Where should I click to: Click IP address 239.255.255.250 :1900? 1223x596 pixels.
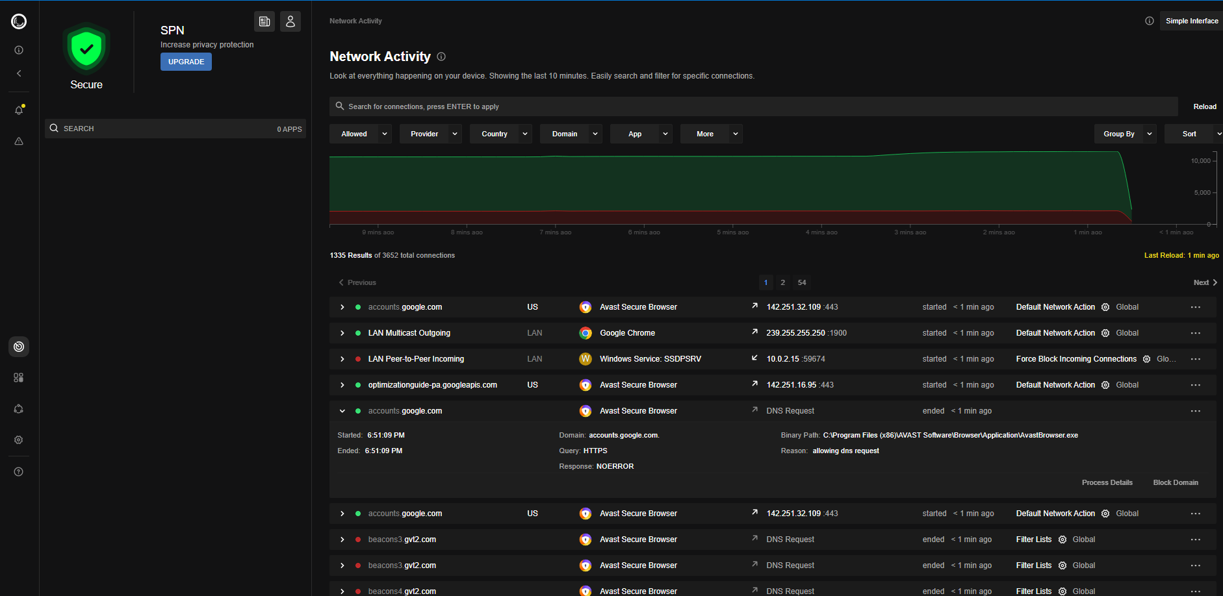pyautogui.click(x=806, y=333)
